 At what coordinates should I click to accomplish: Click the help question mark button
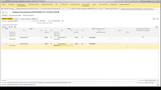pos(158,19)
